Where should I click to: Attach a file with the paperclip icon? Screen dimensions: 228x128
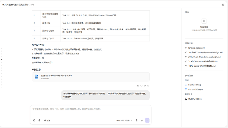(x=39, y=120)
